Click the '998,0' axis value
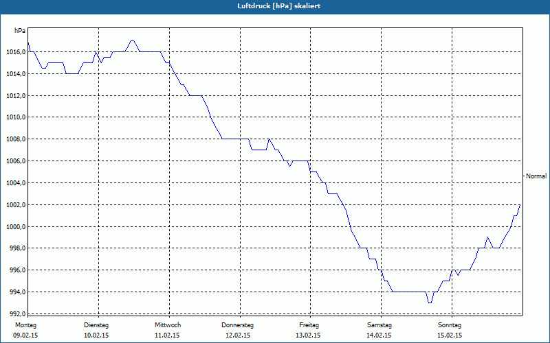 17,248
